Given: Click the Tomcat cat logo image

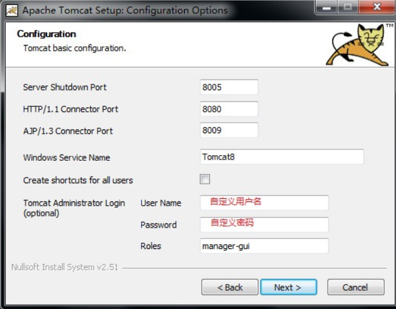Looking at the screenshot, I should click(x=358, y=44).
